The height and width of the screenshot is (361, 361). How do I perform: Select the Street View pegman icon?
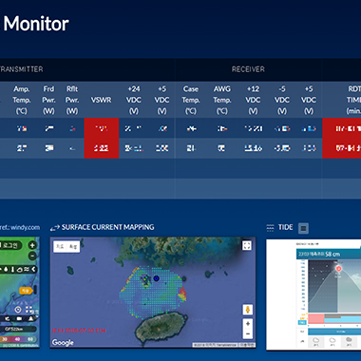click(248, 310)
